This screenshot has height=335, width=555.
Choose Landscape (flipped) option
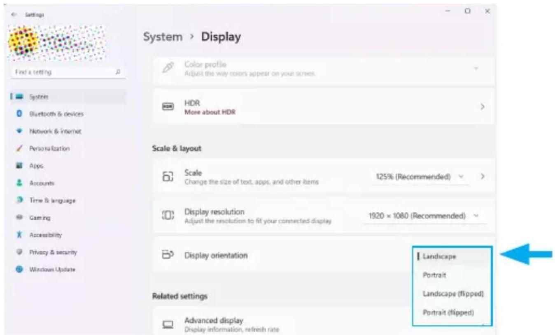[452, 293]
